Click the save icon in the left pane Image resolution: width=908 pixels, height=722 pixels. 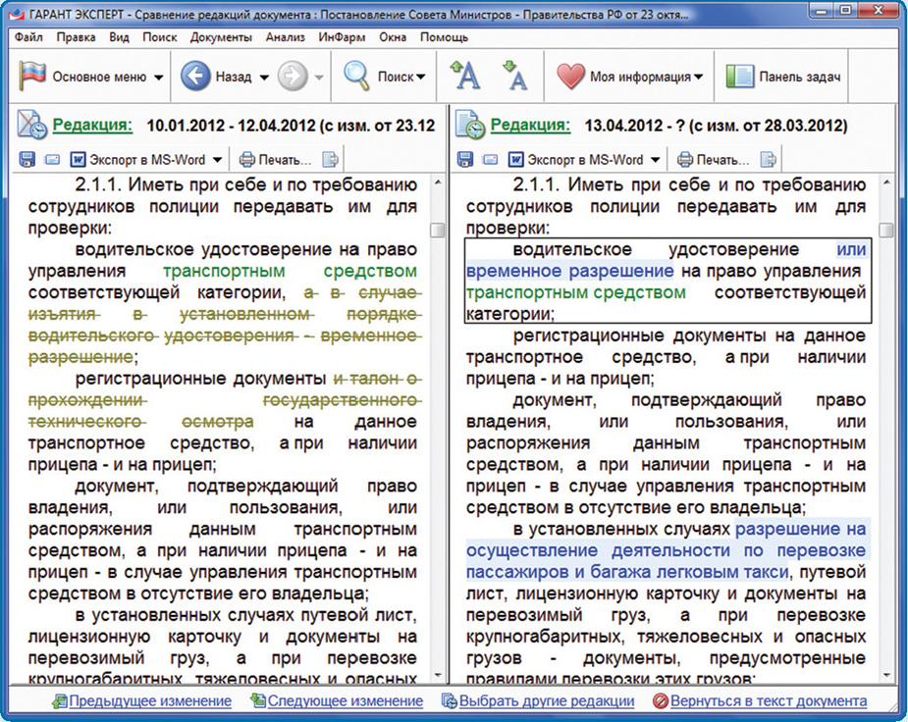27,159
